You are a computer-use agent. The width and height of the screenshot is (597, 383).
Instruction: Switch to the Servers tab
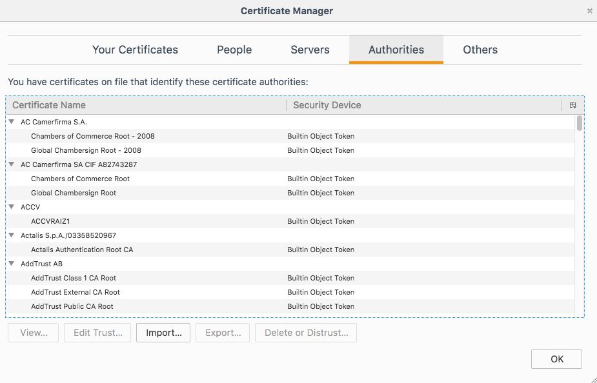click(310, 50)
